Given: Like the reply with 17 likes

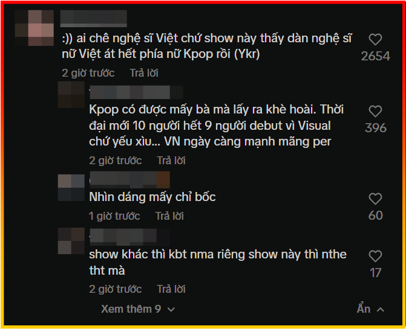Looking at the screenshot, I should pyautogui.click(x=375, y=256).
